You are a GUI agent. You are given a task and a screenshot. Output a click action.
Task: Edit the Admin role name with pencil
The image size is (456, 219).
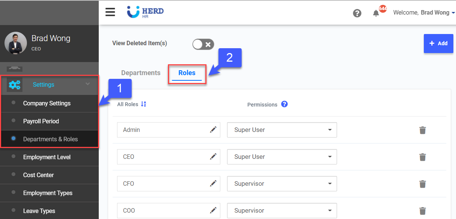tap(213, 130)
